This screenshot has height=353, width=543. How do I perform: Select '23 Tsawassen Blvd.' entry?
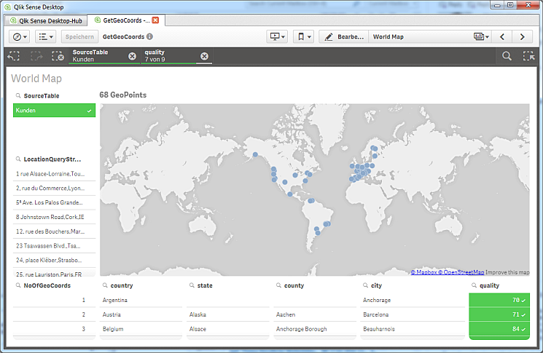55,246
